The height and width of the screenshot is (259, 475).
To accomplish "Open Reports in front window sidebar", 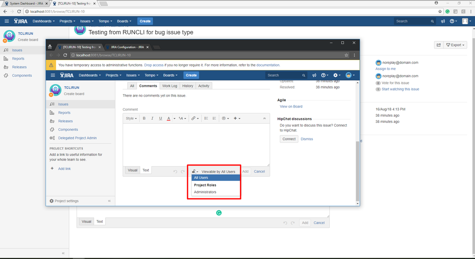I will pyautogui.click(x=64, y=113).
